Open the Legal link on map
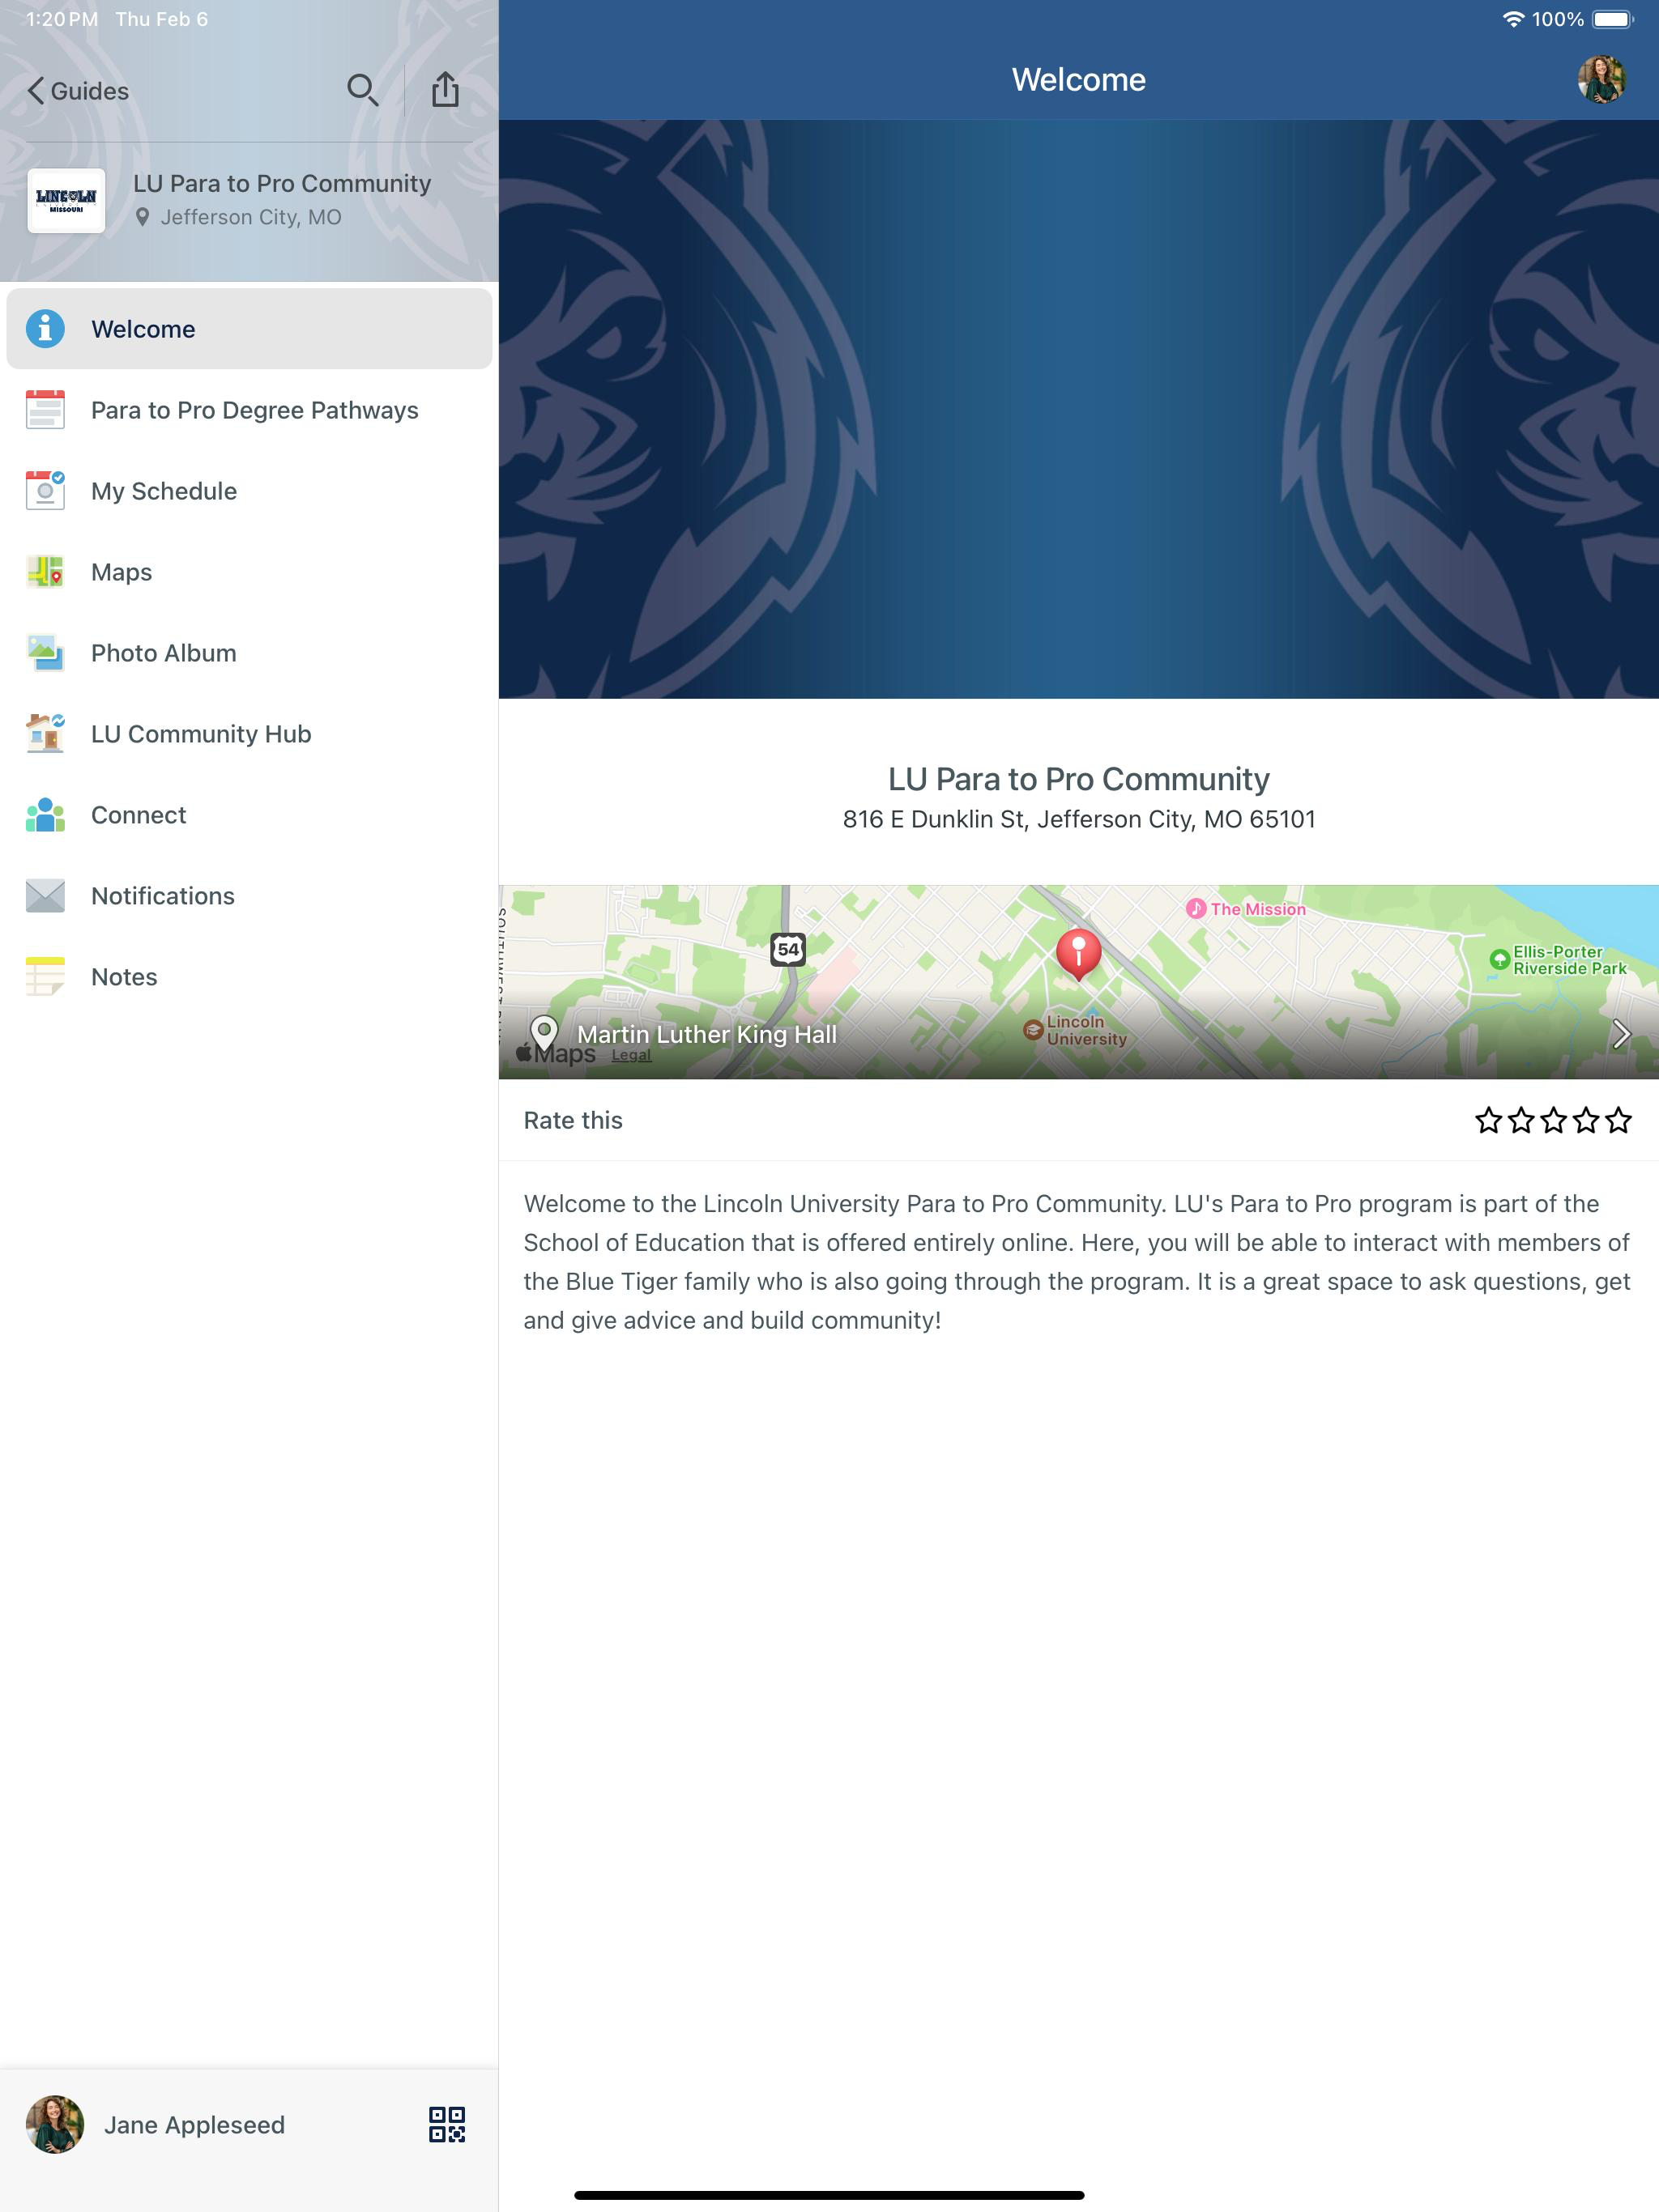The width and height of the screenshot is (1659, 2212). pos(631,1055)
